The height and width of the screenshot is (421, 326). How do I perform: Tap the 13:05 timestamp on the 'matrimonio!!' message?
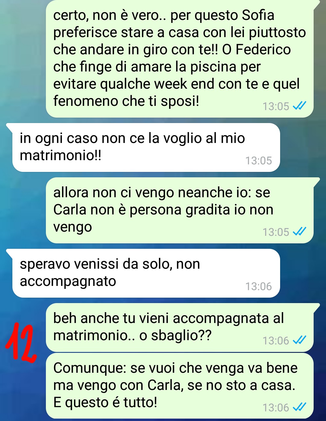[x=258, y=160]
